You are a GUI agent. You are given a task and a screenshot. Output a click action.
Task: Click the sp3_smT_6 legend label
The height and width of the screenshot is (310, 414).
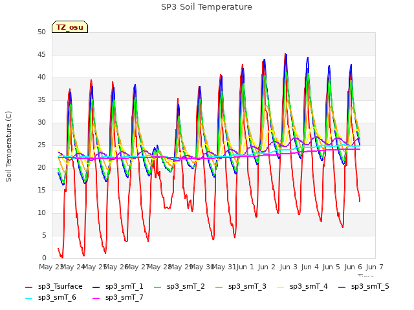point(57,297)
